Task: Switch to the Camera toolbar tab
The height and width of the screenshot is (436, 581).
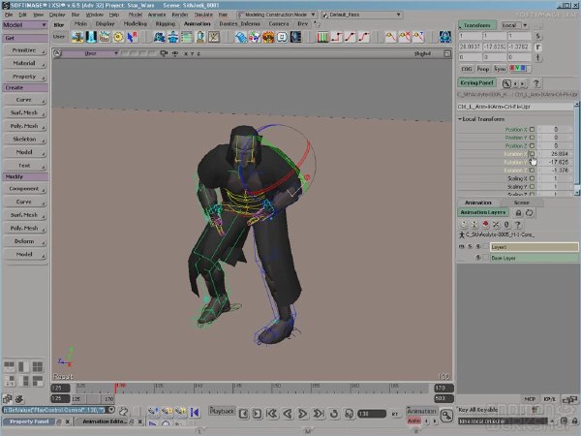Action: (x=279, y=23)
